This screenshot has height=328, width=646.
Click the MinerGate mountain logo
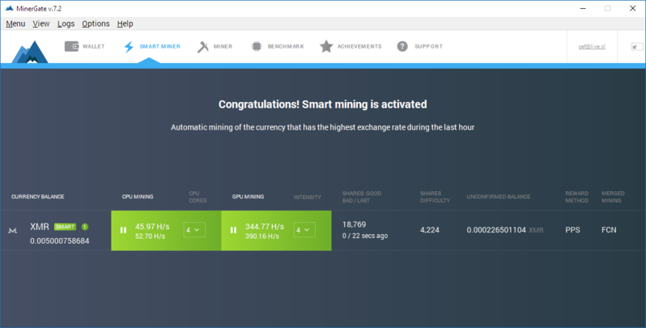(29, 51)
